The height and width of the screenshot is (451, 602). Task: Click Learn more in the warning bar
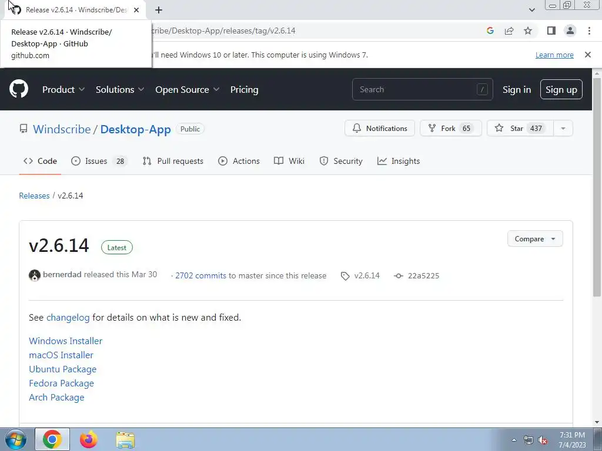pyautogui.click(x=554, y=55)
